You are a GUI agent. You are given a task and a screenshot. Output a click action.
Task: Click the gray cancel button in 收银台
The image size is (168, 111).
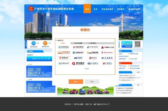[92, 82]
